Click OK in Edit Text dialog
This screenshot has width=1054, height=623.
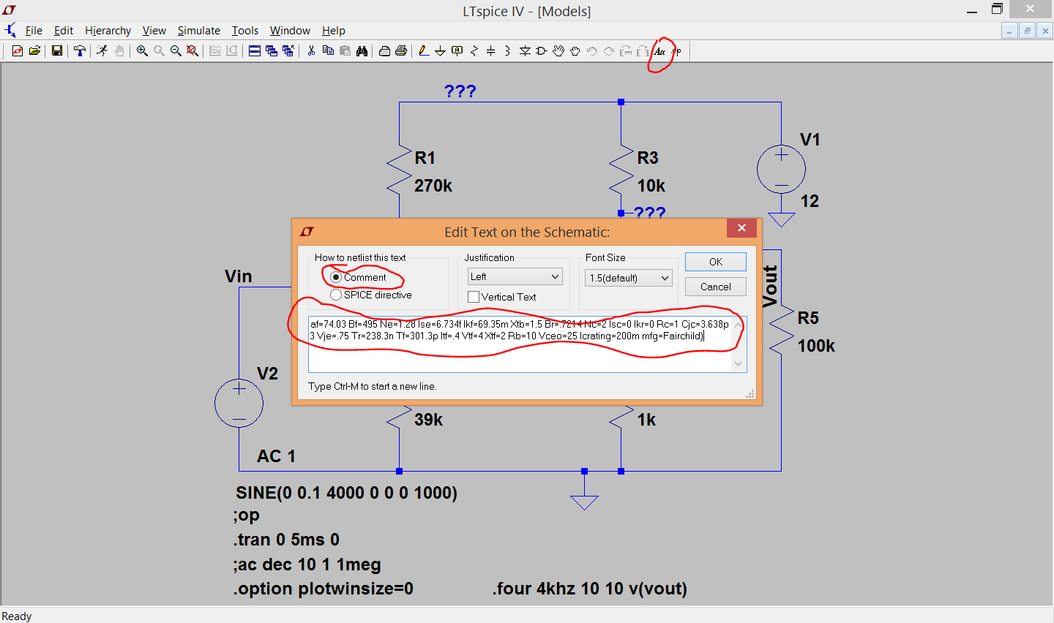(716, 262)
